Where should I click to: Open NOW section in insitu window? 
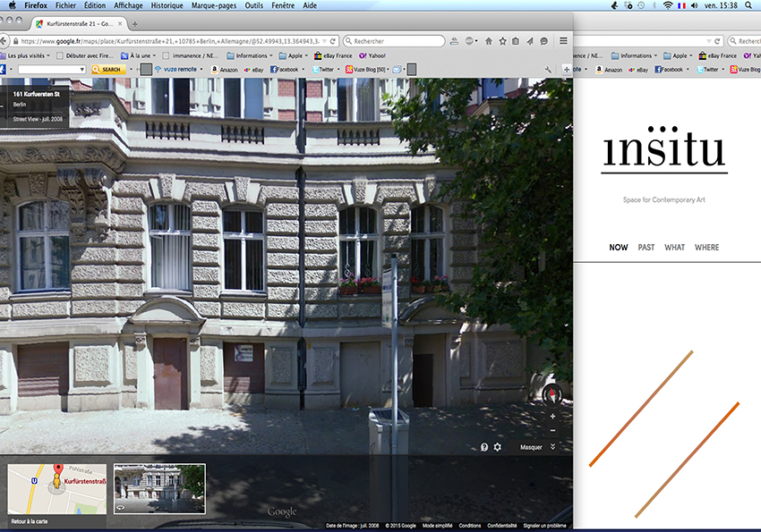point(619,248)
